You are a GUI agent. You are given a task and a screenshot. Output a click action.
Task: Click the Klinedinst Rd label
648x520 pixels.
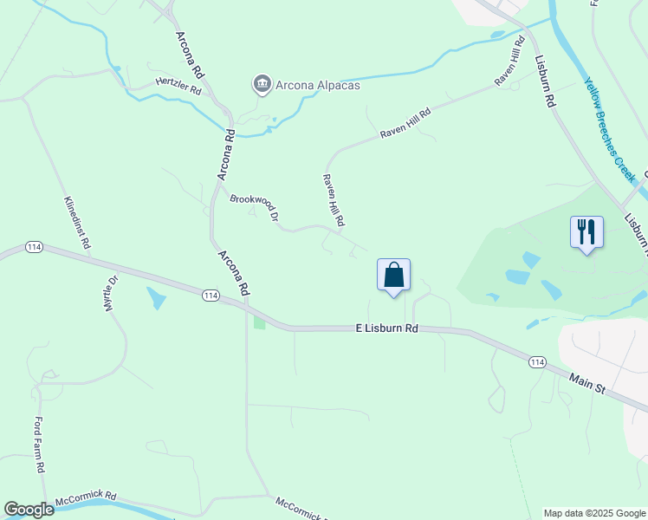77,223
